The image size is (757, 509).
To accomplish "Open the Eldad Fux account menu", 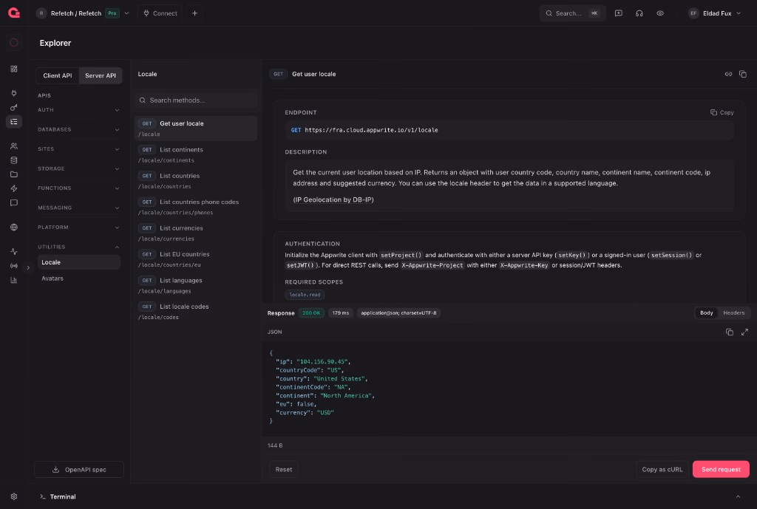I will [x=715, y=13].
